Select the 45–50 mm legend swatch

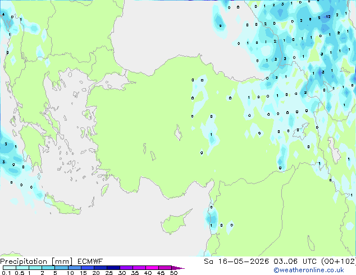[165, 268]
